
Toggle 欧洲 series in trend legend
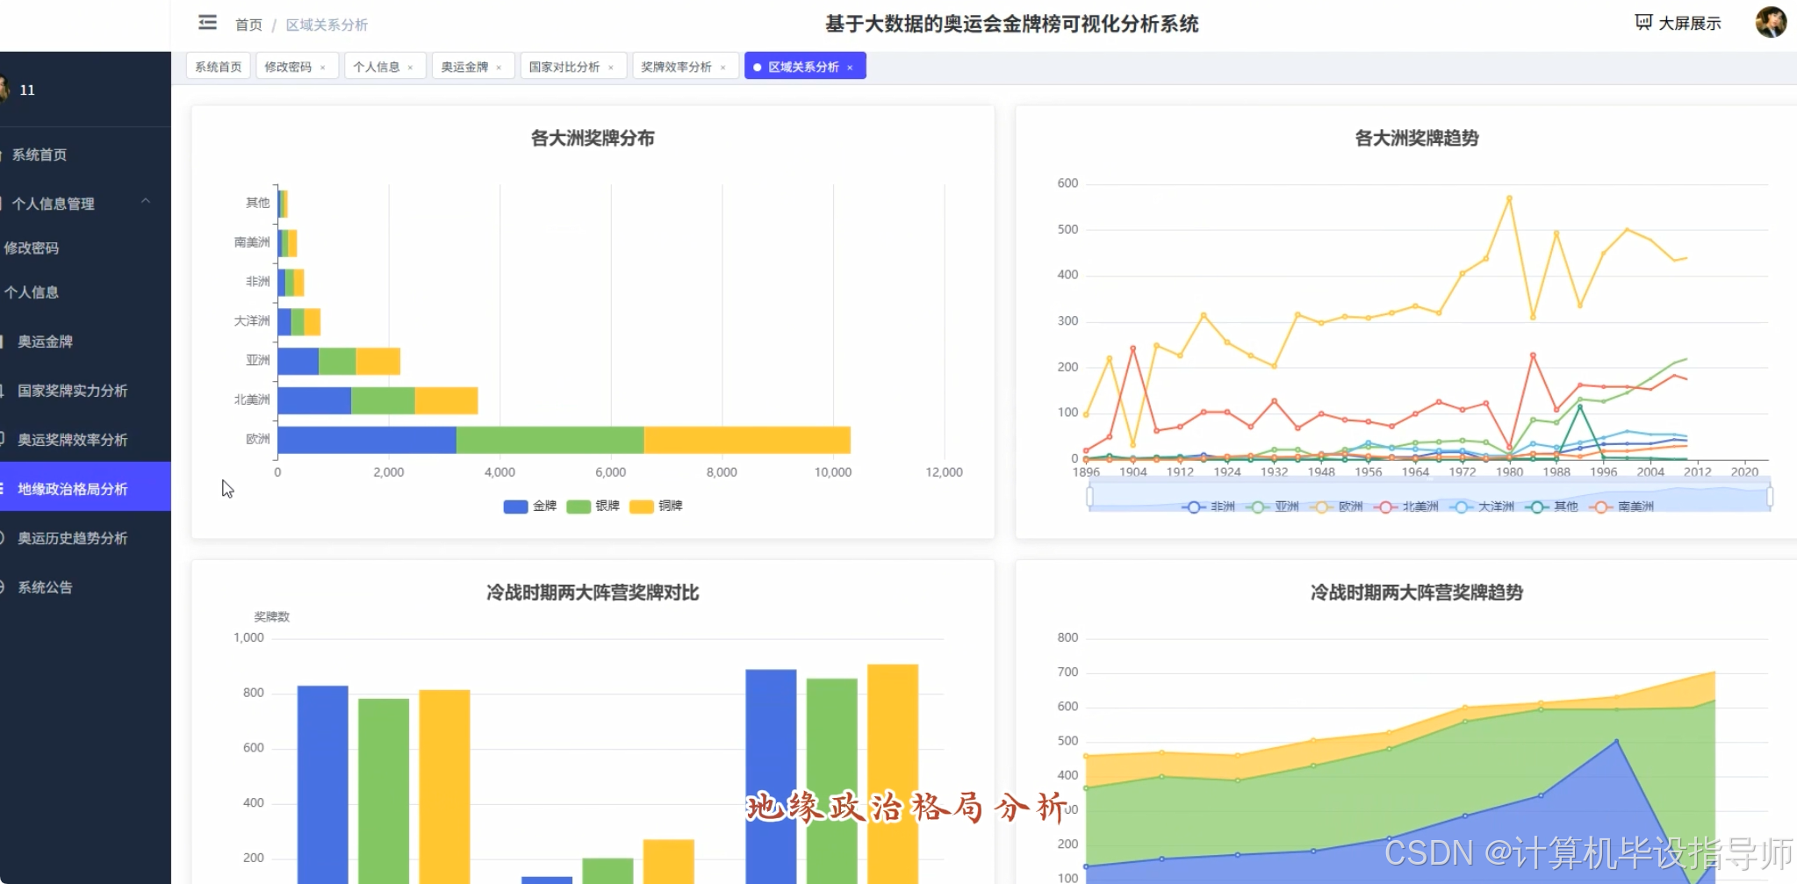[x=1337, y=507]
